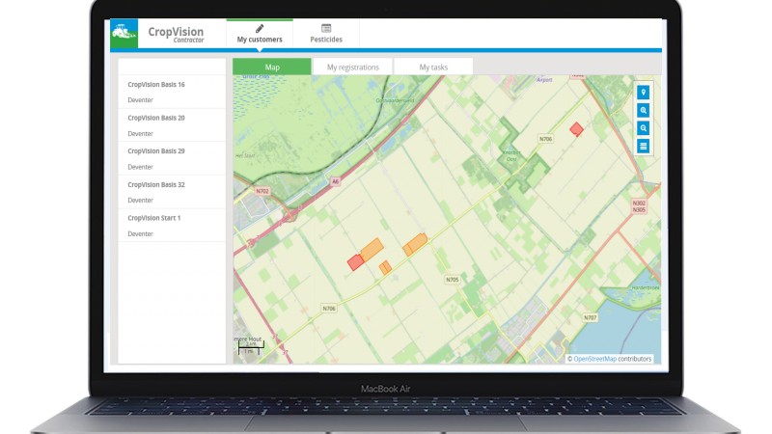Click the location pin map button
This screenshot has height=434, width=772.
click(643, 93)
